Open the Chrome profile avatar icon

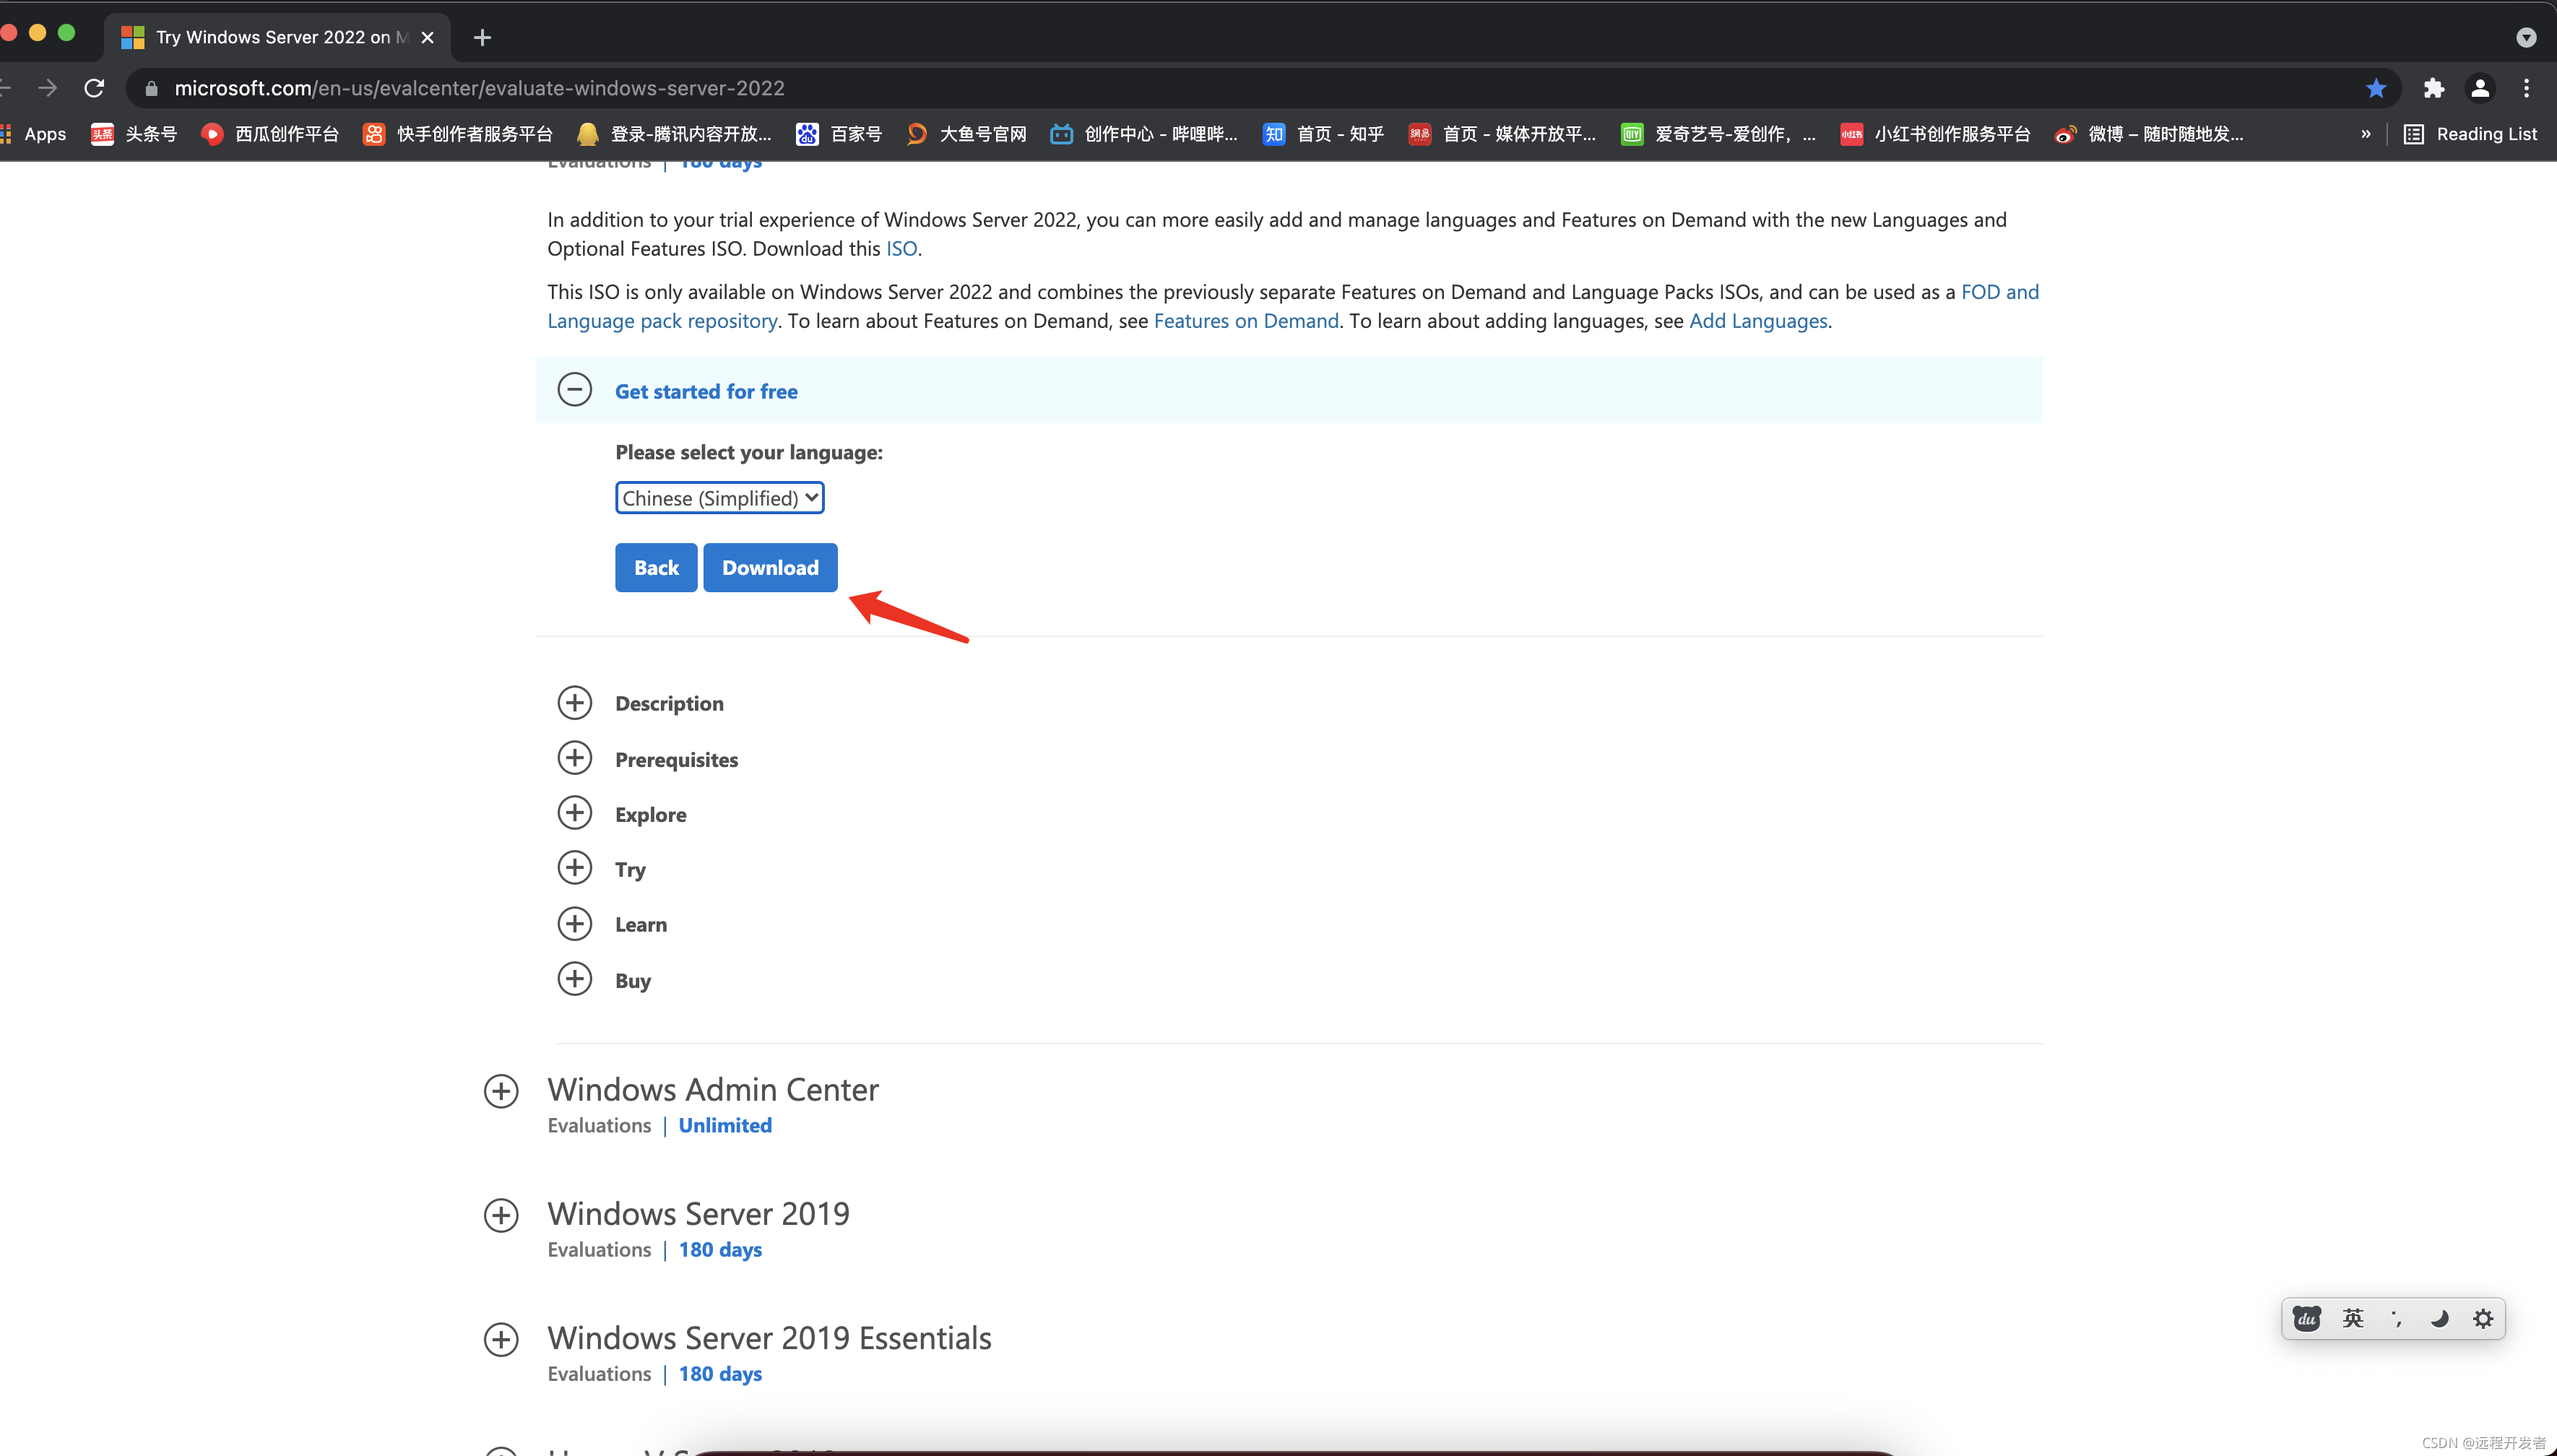[x=2479, y=88]
